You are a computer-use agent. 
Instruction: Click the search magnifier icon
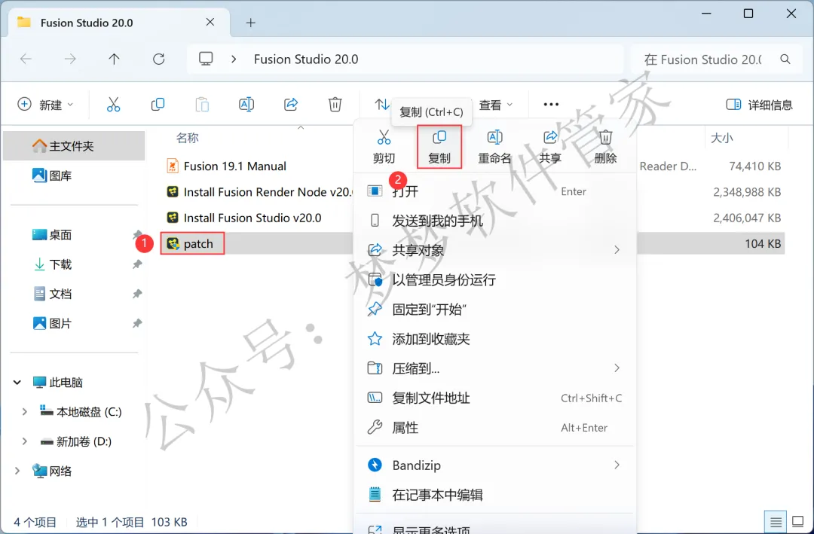(785, 60)
